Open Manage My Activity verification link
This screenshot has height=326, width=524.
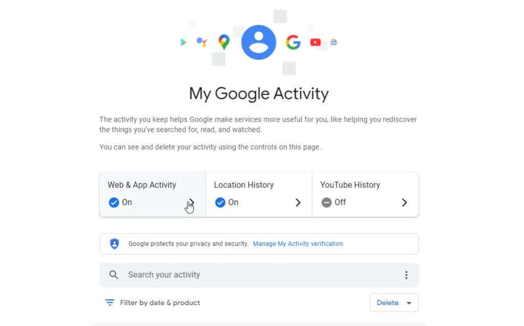point(298,244)
